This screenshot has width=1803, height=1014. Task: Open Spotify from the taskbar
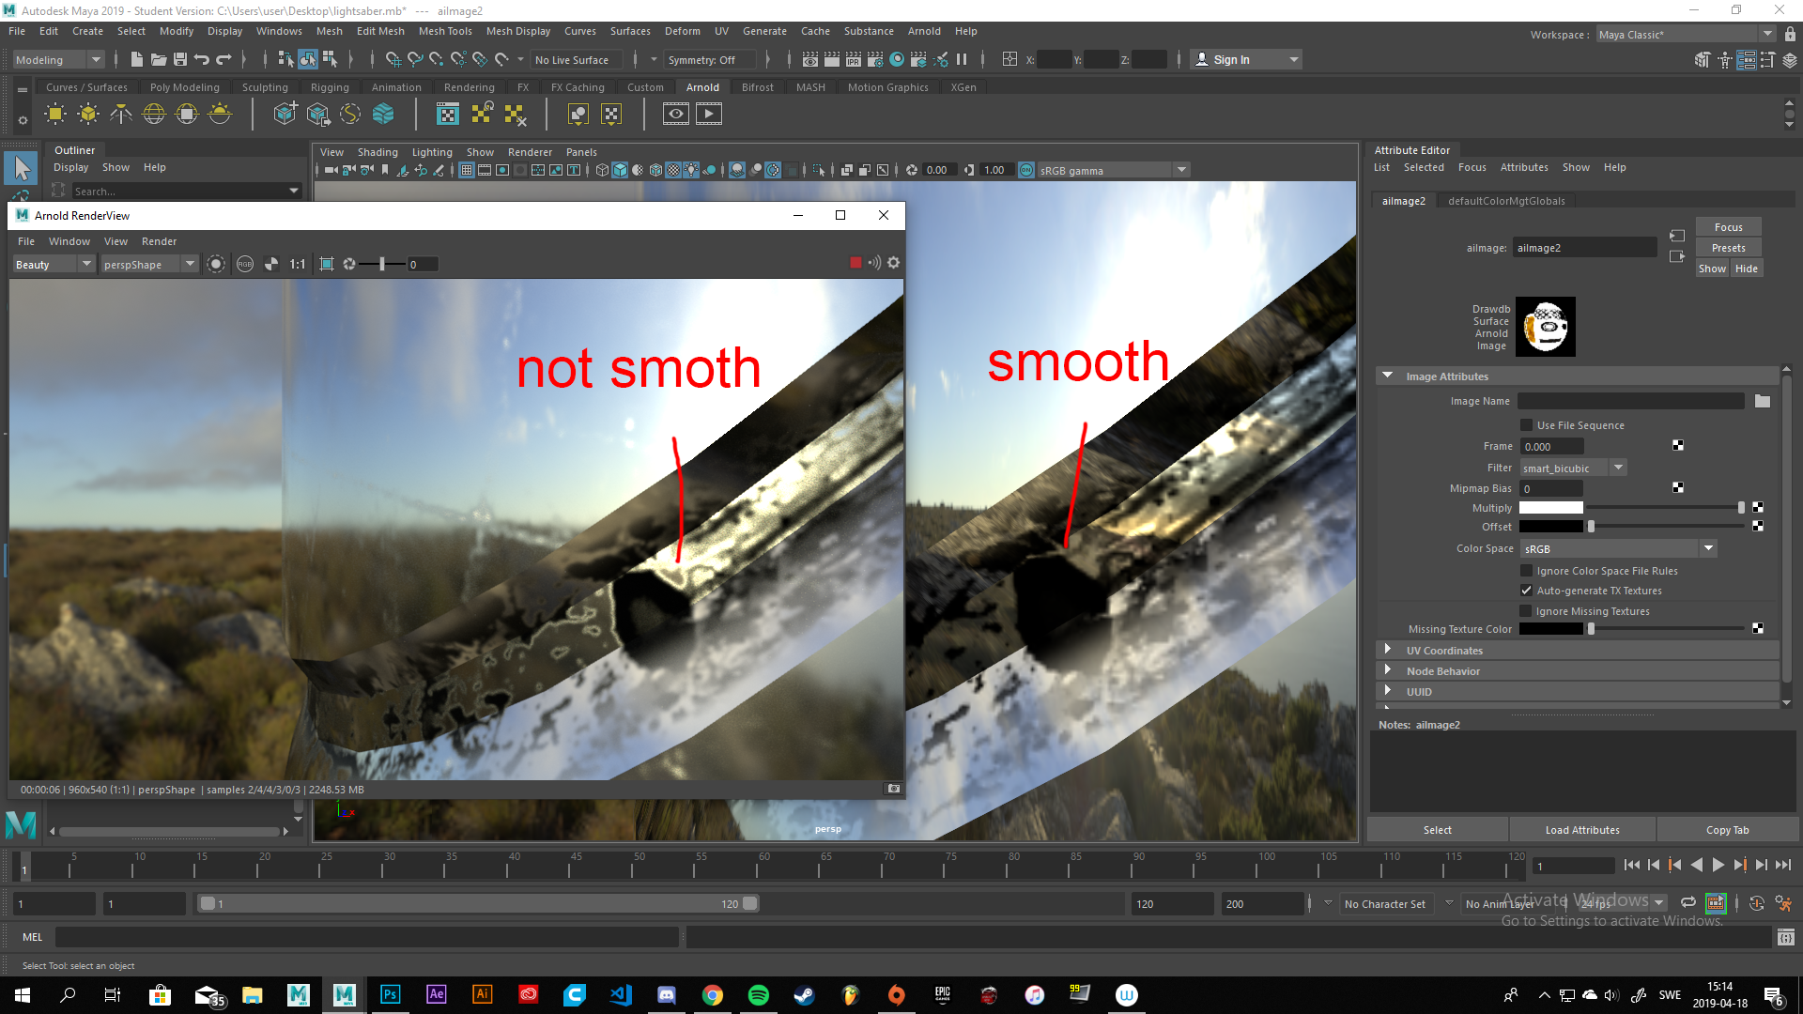[758, 994]
